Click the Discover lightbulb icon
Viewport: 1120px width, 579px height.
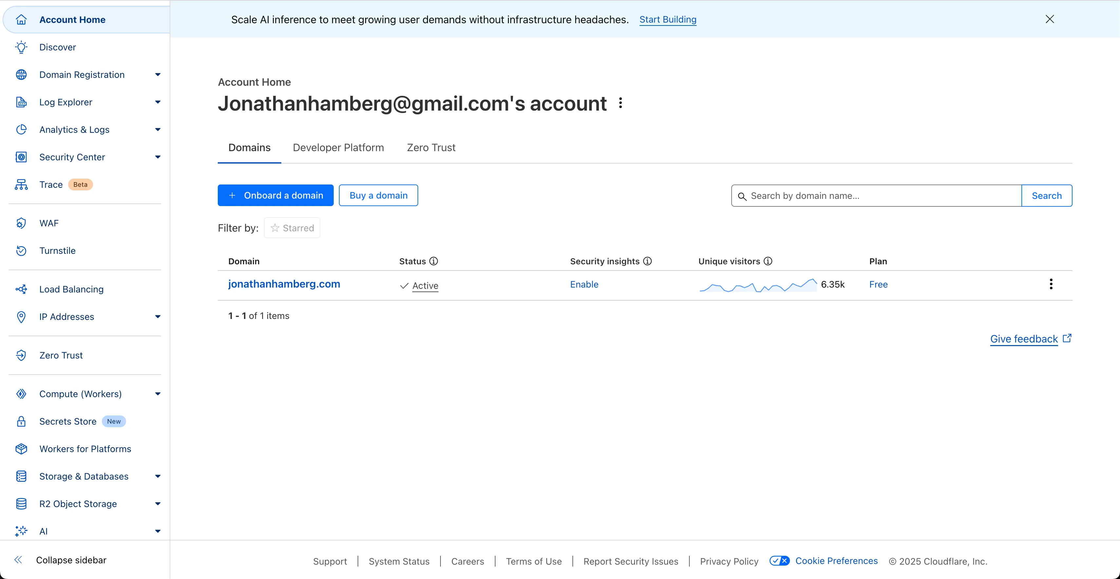coord(21,47)
